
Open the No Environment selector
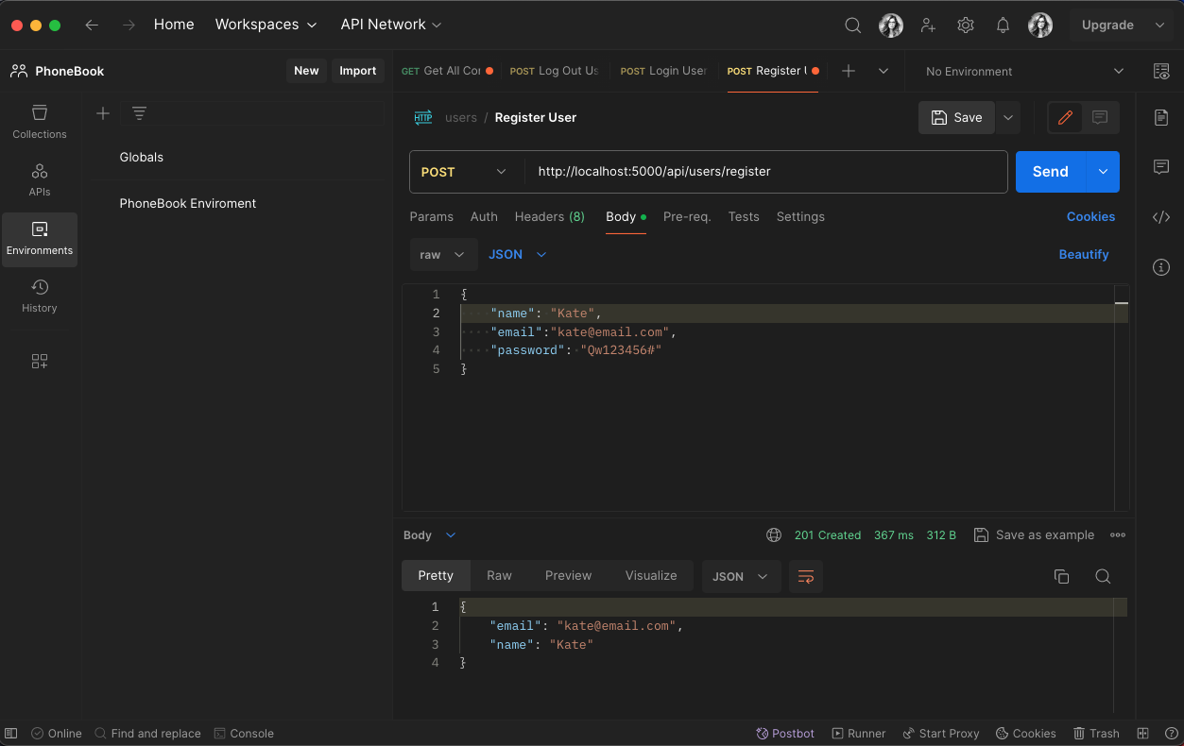pos(1024,71)
